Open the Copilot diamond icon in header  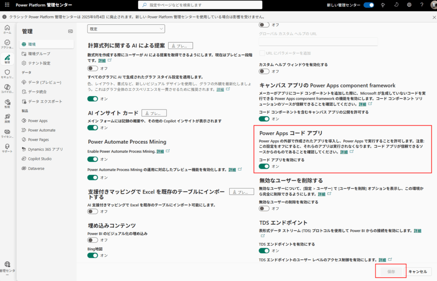click(x=383, y=5)
